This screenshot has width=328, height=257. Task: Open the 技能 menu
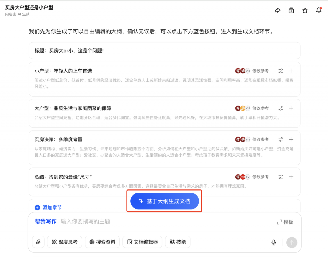(x=177, y=242)
